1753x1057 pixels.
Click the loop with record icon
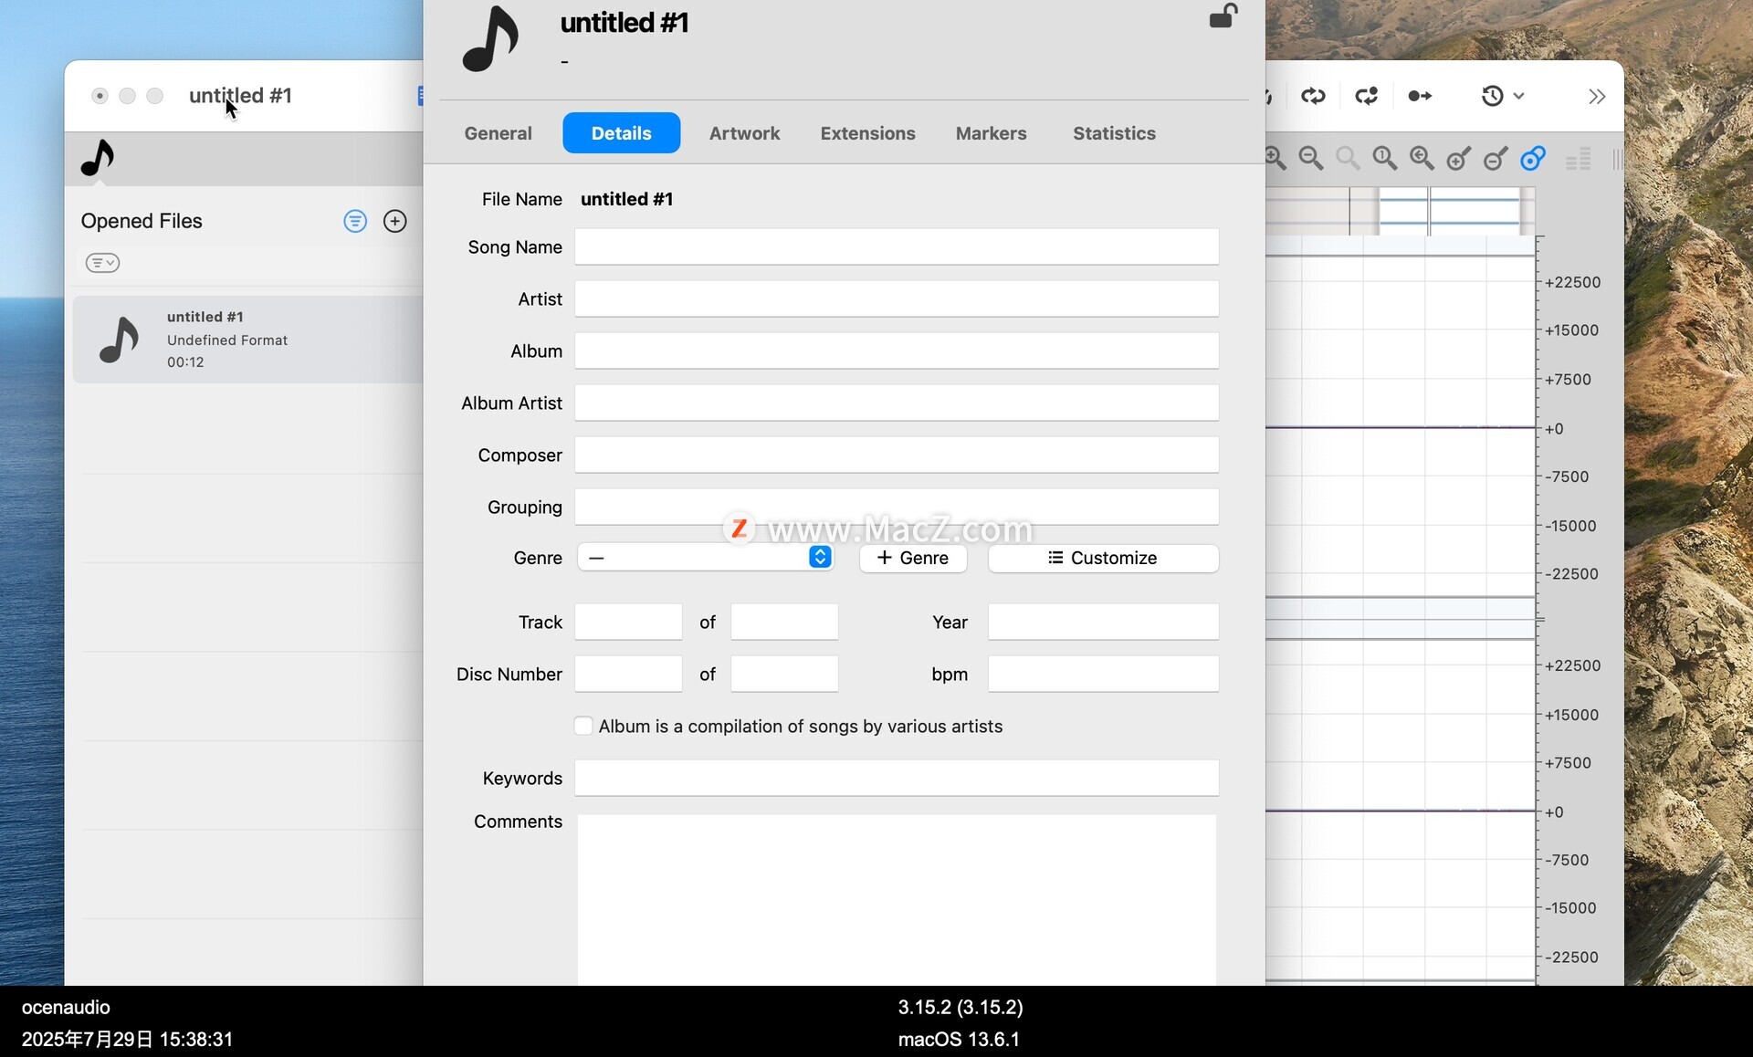1367,96
